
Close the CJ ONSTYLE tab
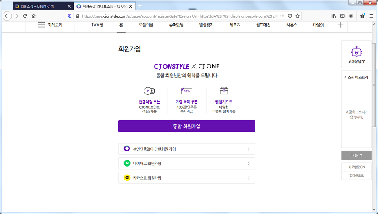tap(131, 6)
